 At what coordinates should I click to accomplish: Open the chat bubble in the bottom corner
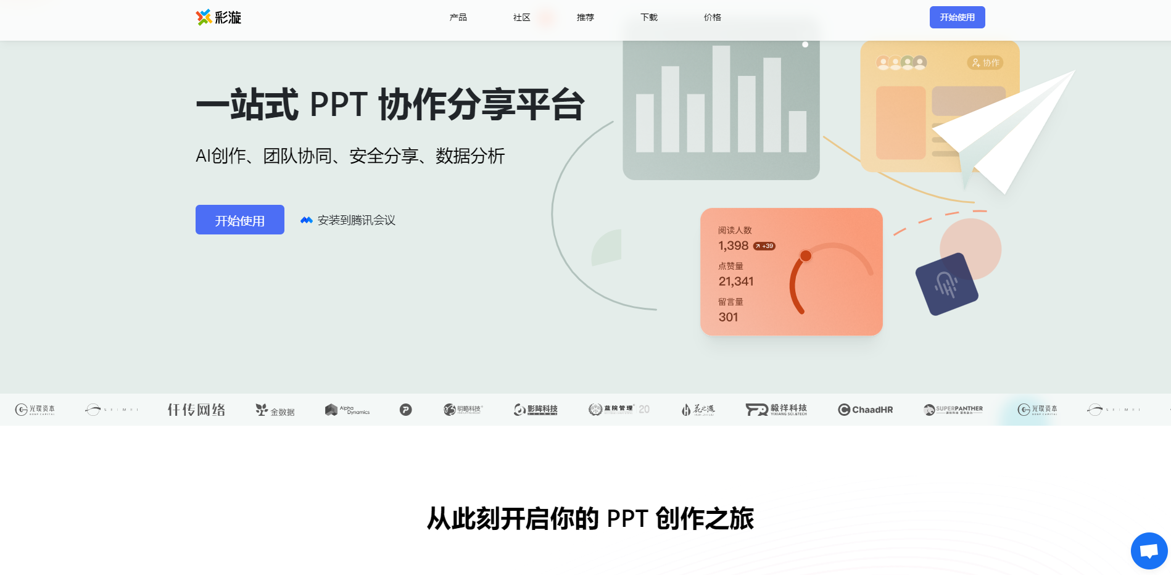tap(1148, 551)
